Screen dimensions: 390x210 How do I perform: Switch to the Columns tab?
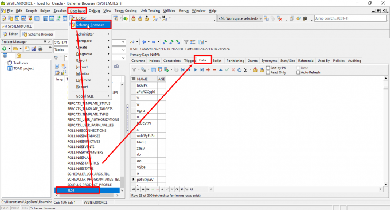click(x=138, y=60)
